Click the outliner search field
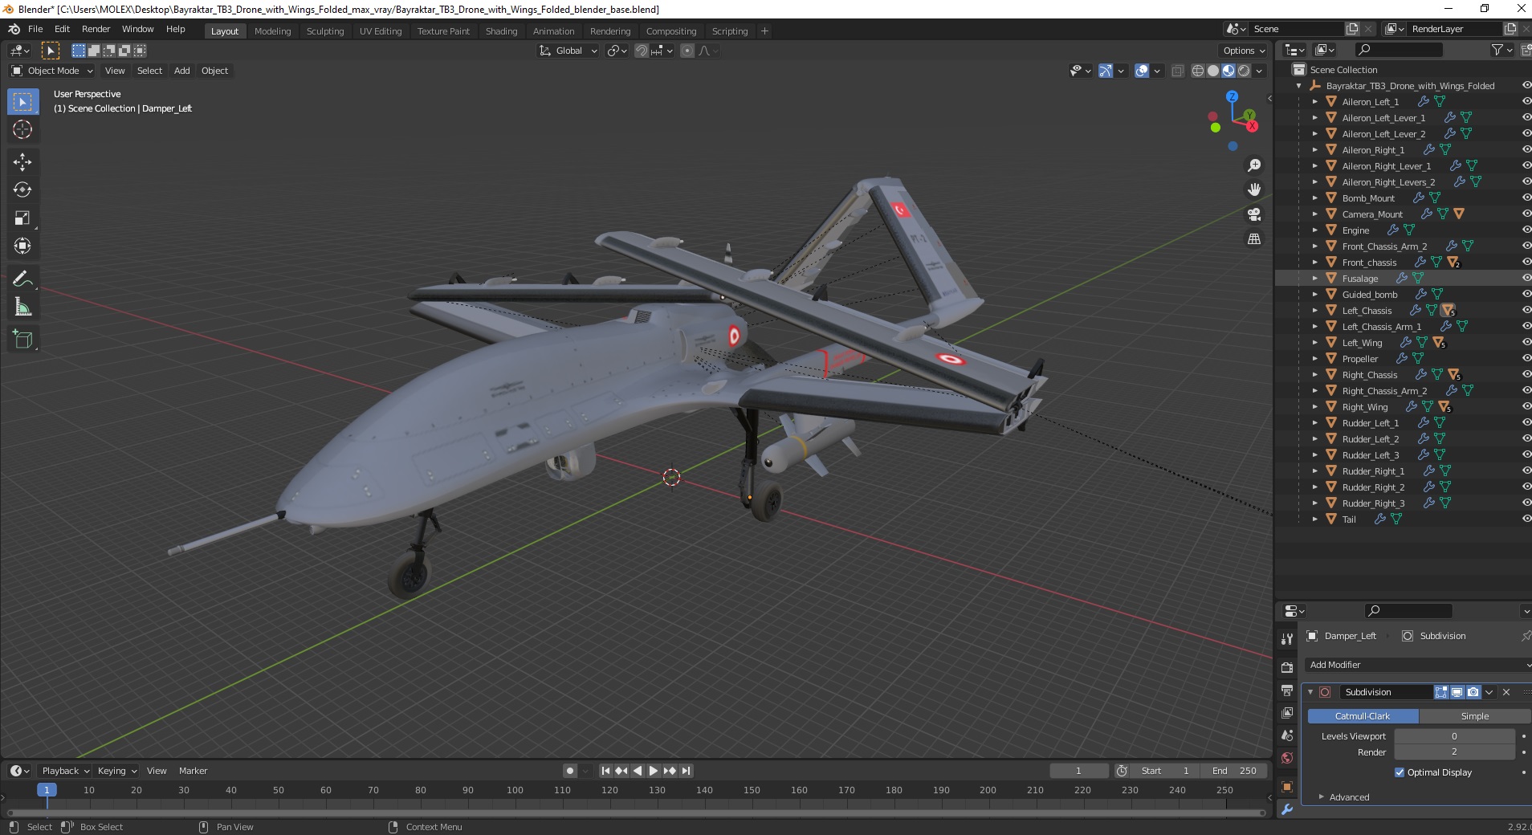 coord(1400,50)
